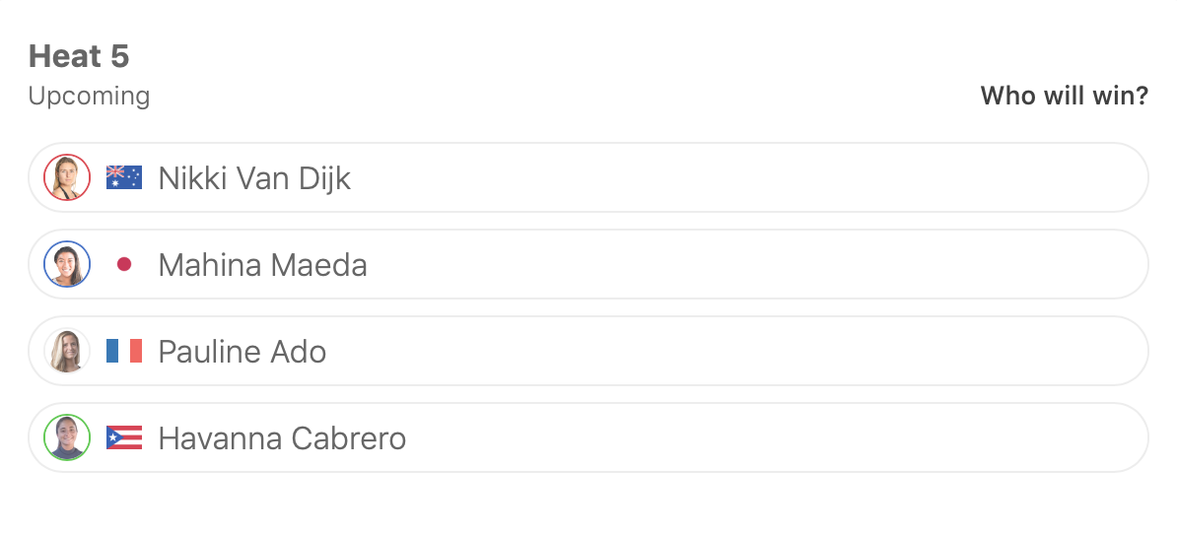
Task: Click Mahina Maeda's avatar picture
Action: (x=67, y=265)
